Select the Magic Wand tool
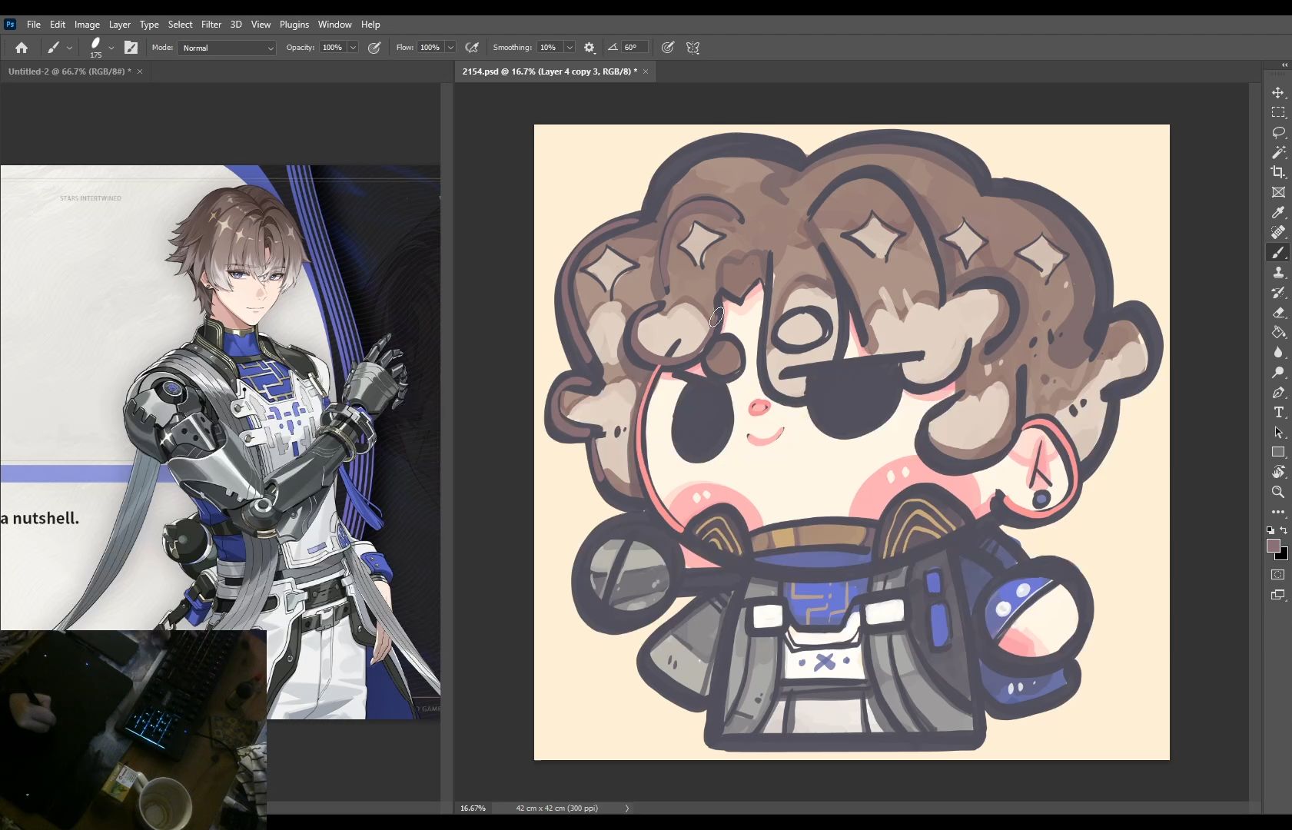 [1278, 152]
